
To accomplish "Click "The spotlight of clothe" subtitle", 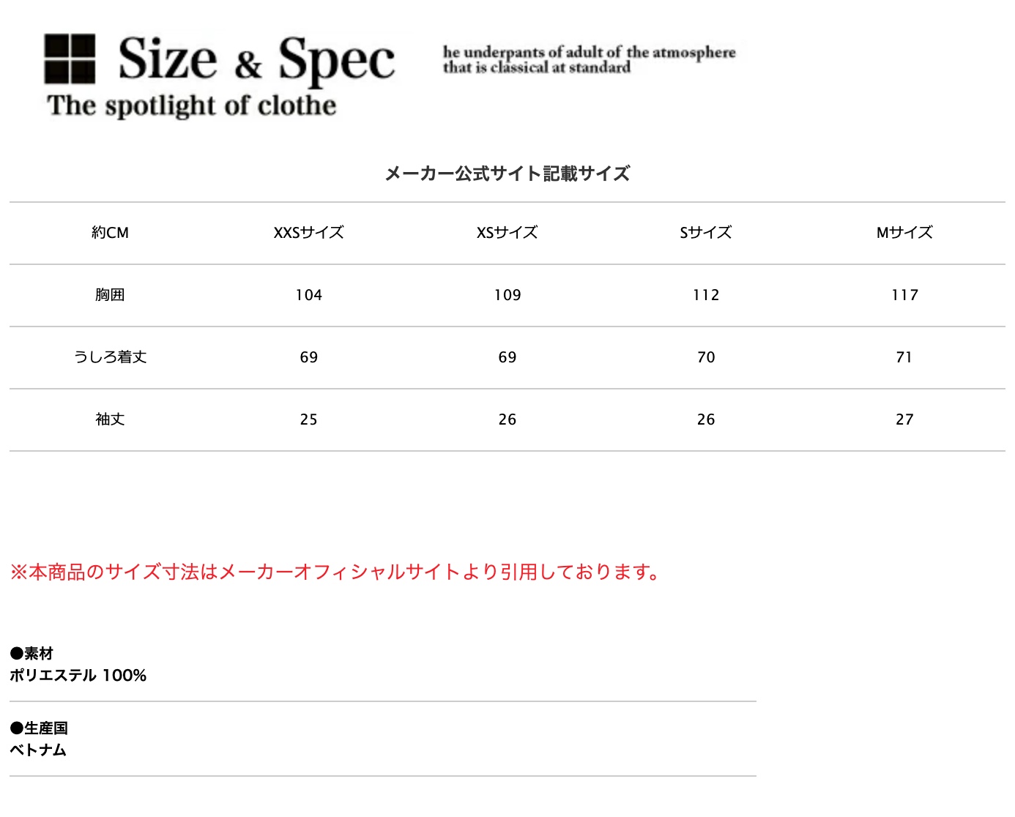I will tap(192, 105).
